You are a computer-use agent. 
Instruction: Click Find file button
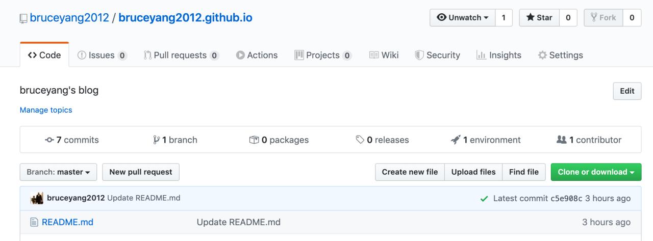524,172
